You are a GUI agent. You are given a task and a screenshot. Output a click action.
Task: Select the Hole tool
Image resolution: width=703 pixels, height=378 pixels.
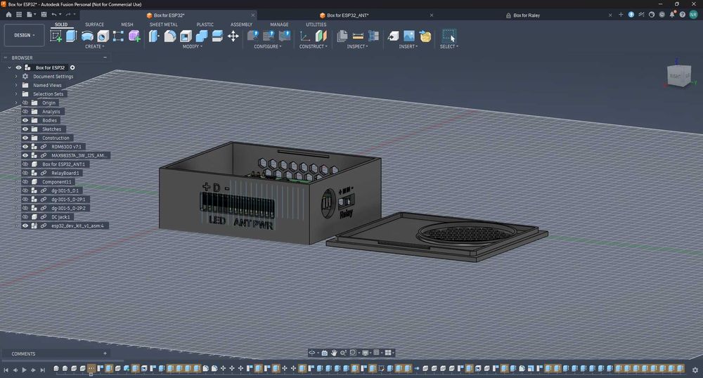pyautogui.click(x=103, y=36)
